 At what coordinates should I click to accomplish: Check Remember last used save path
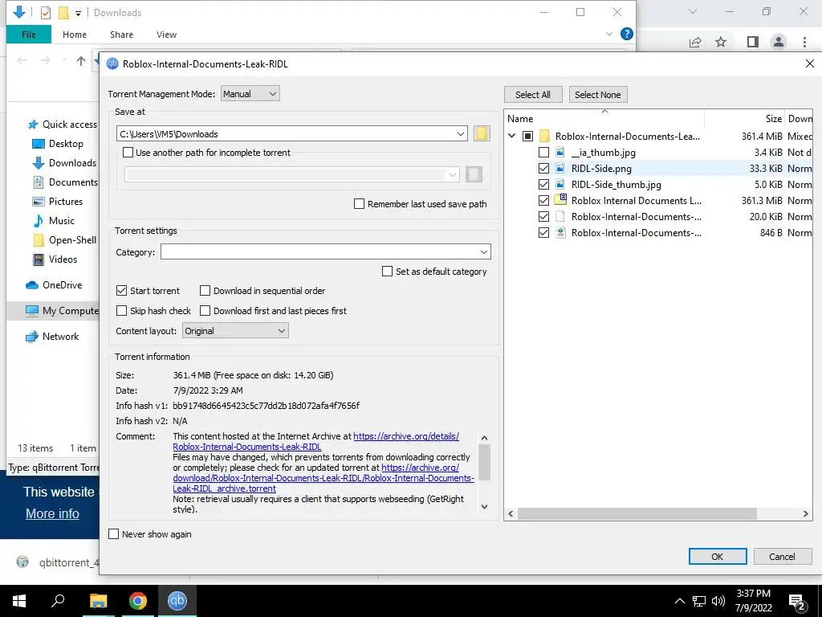point(359,203)
